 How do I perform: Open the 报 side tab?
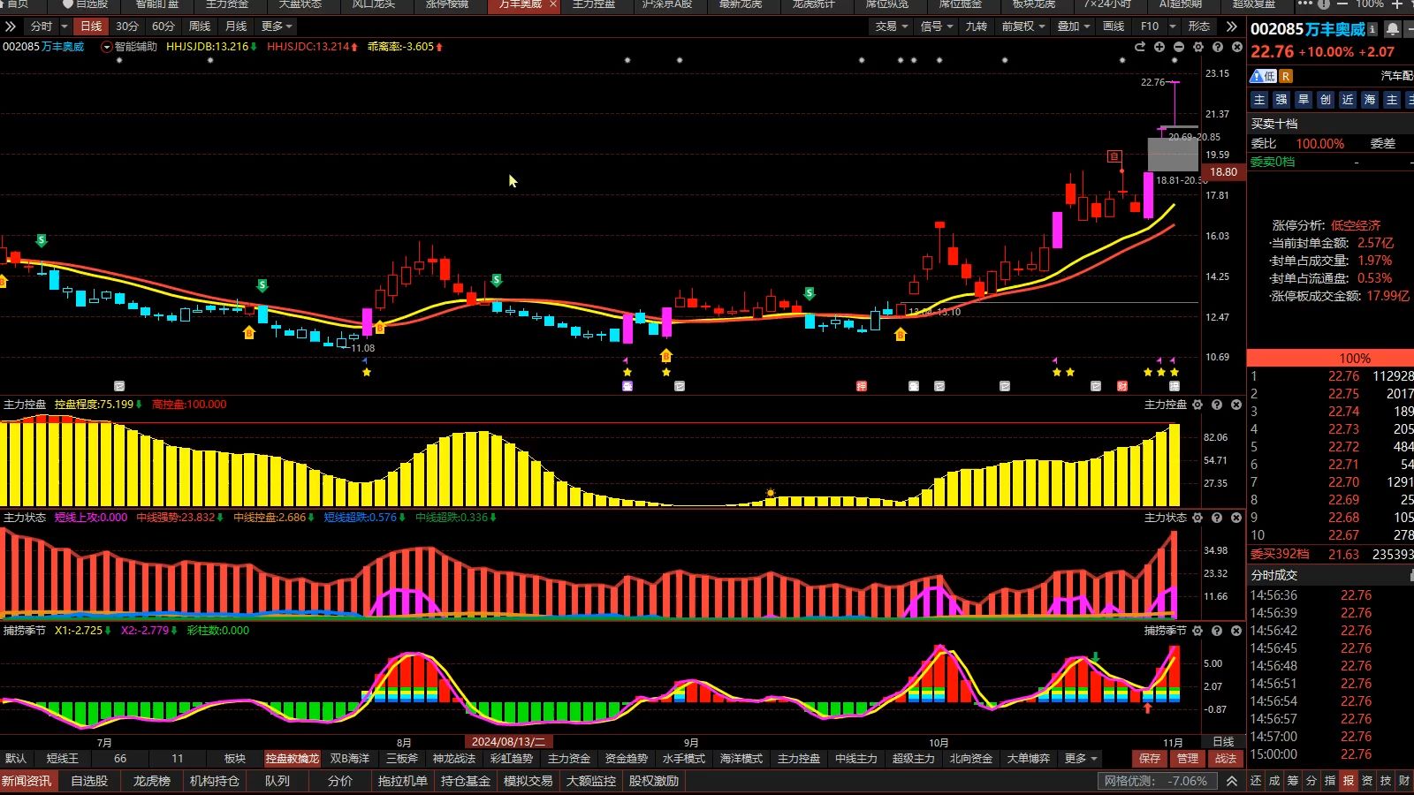[x=1349, y=782]
